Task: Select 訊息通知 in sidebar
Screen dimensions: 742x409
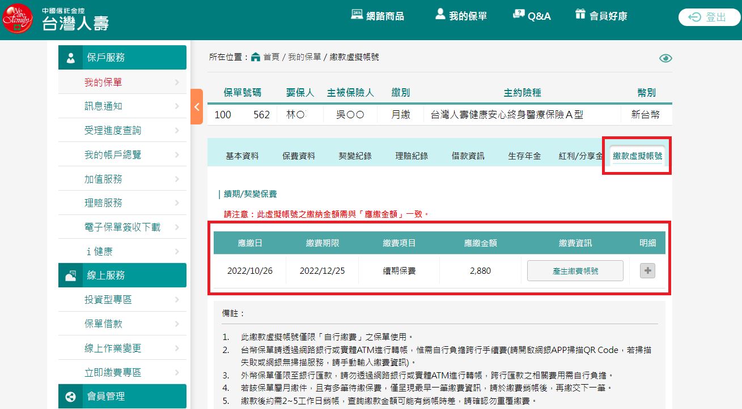Action: [x=122, y=106]
